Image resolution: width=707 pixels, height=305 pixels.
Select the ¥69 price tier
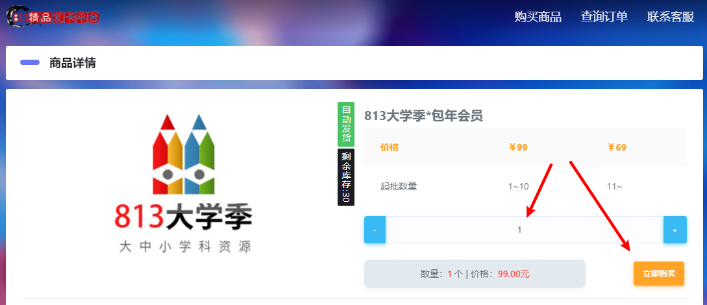click(617, 147)
